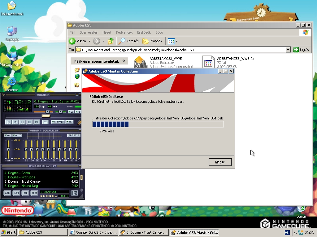This screenshot has height=237, width=317.
Task: Select Lomtár recycle bin icon
Action: click(x=302, y=212)
